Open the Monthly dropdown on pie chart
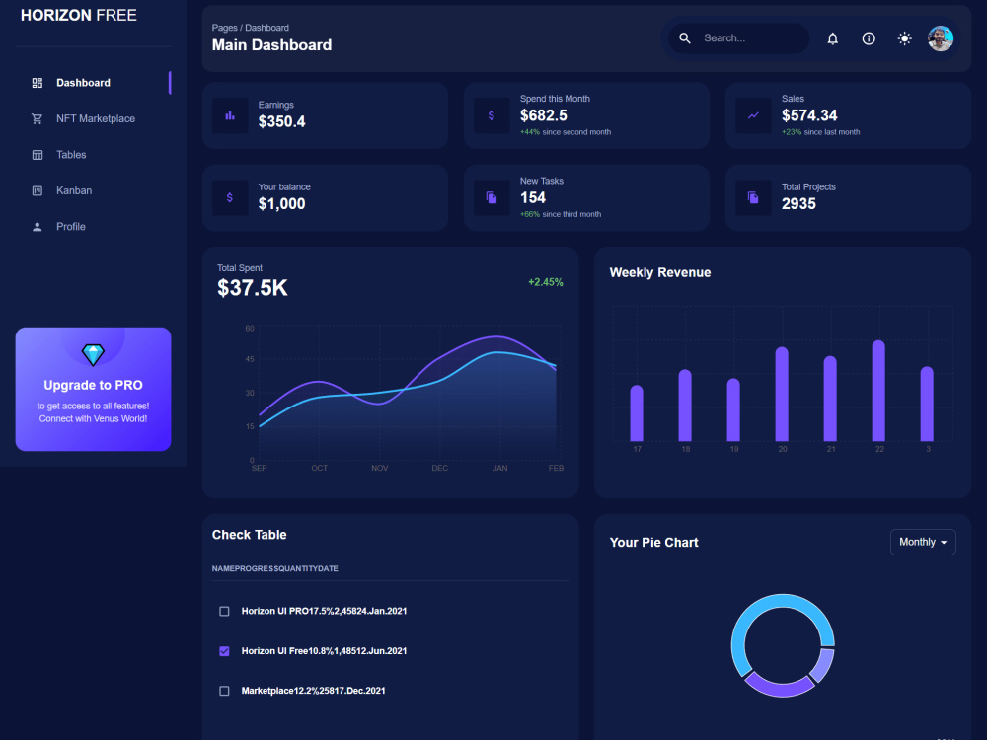Viewport: 987px width, 740px height. [x=923, y=542]
